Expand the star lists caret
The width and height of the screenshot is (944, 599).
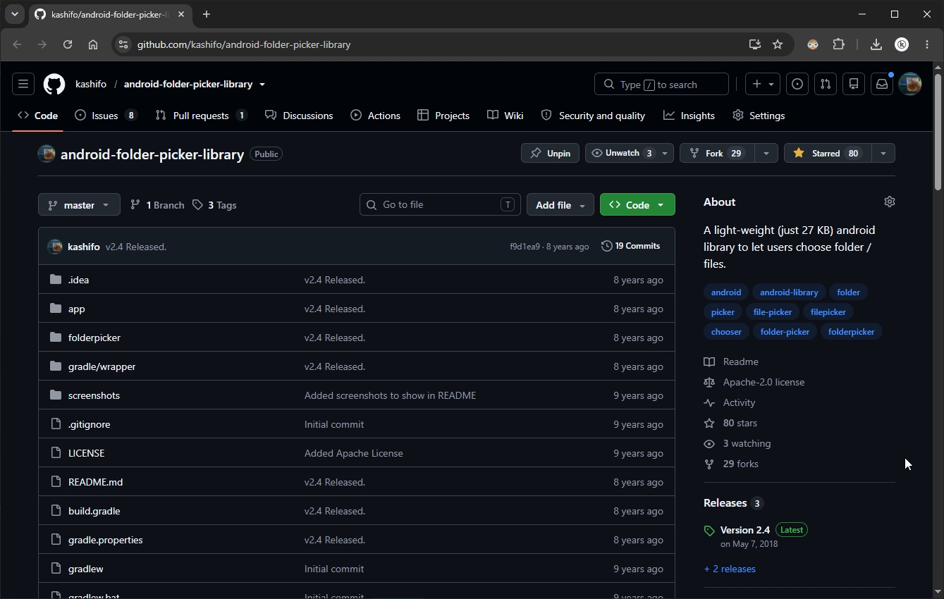(883, 153)
